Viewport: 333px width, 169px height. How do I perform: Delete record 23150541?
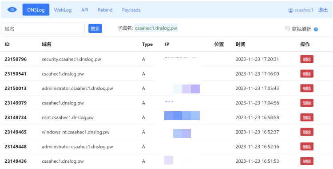pyautogui.click(x=307, y=74)
